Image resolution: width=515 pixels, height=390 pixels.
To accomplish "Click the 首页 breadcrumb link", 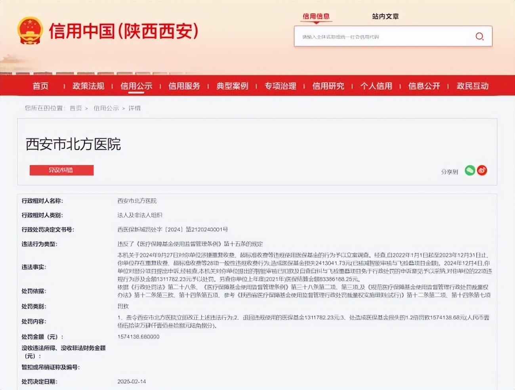I will 76,108.
